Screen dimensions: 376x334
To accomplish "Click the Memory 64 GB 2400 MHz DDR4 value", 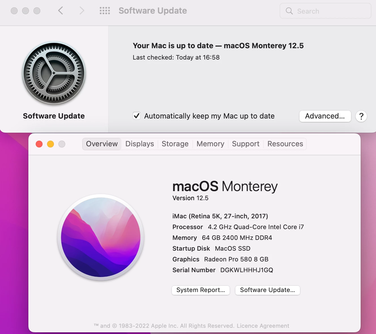I will (237, 238).
